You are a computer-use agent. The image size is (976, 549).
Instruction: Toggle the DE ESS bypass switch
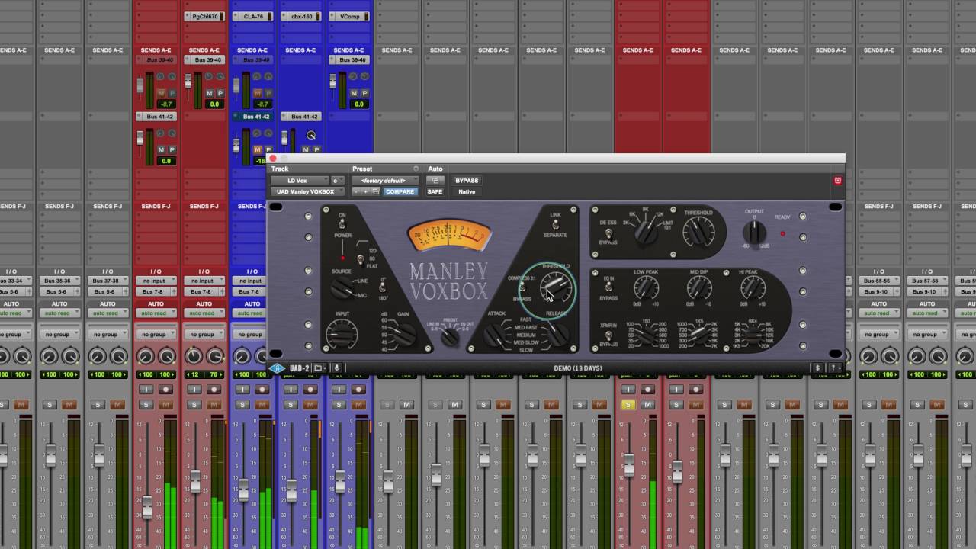[608, 232]
